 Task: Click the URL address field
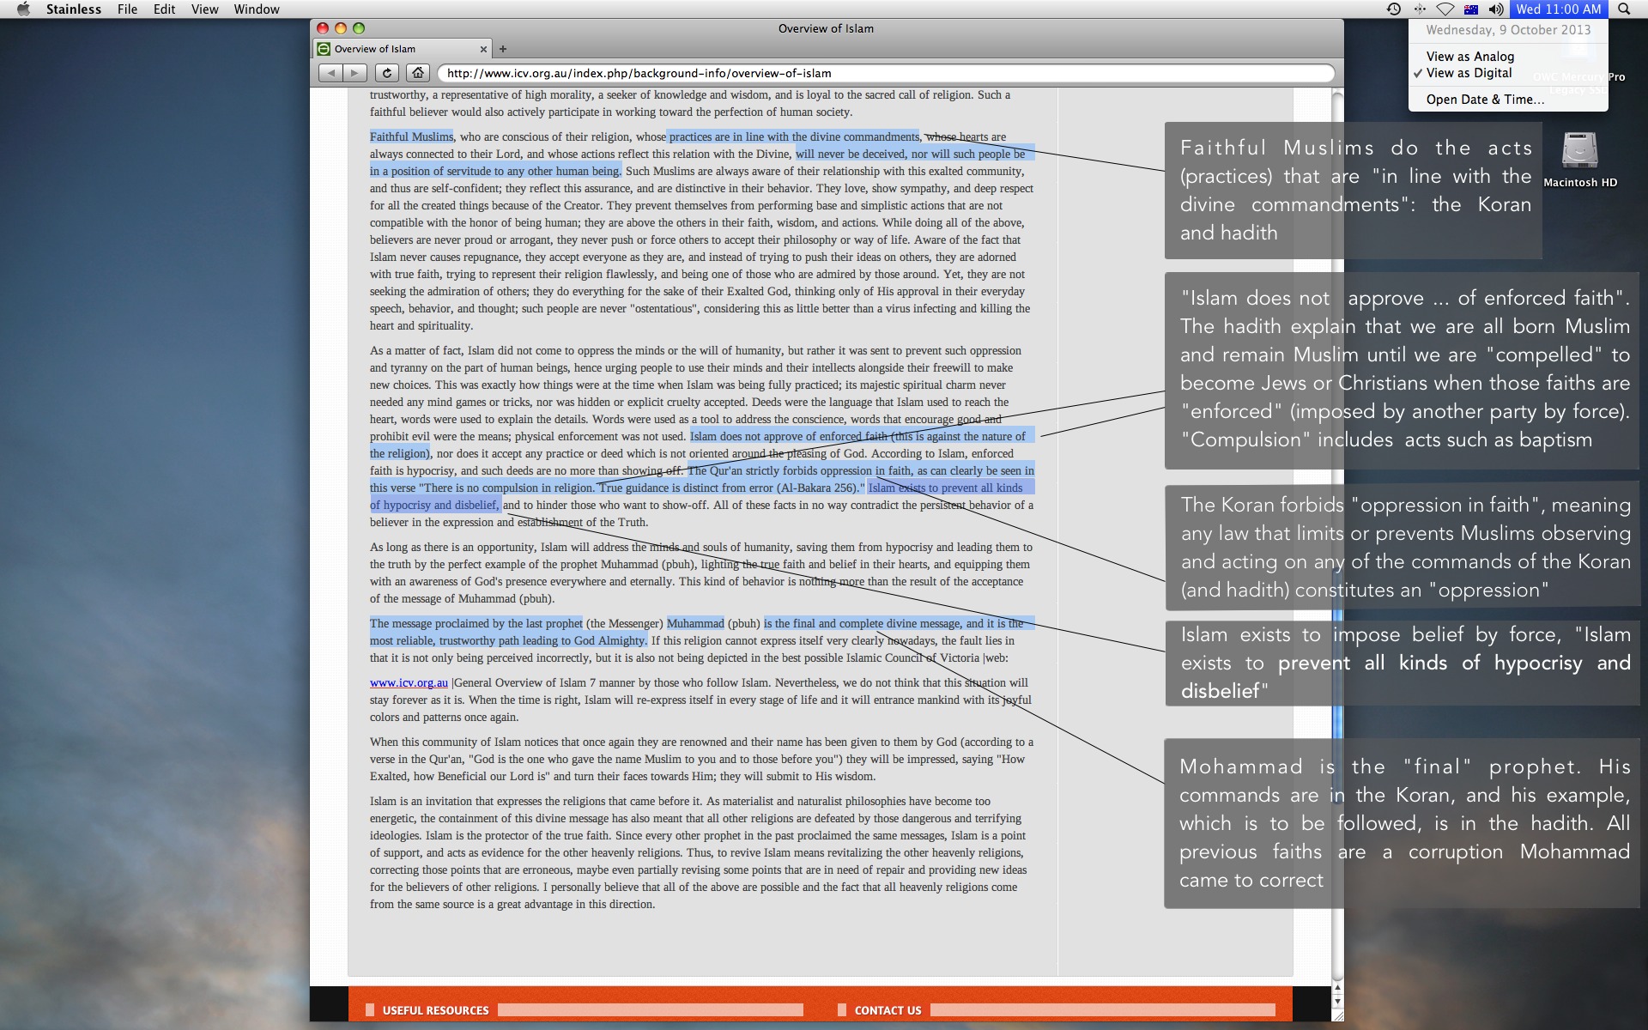coord(886,73)
